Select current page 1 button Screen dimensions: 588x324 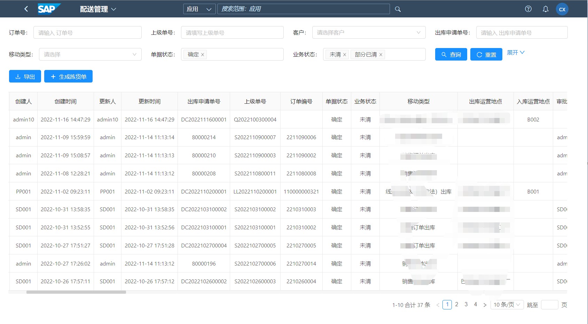click(x=447, y=305)
